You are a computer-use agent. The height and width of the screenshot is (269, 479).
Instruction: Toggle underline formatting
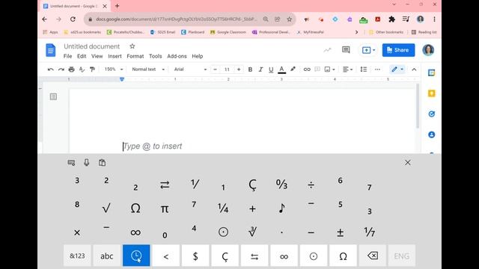click(271, 69)
